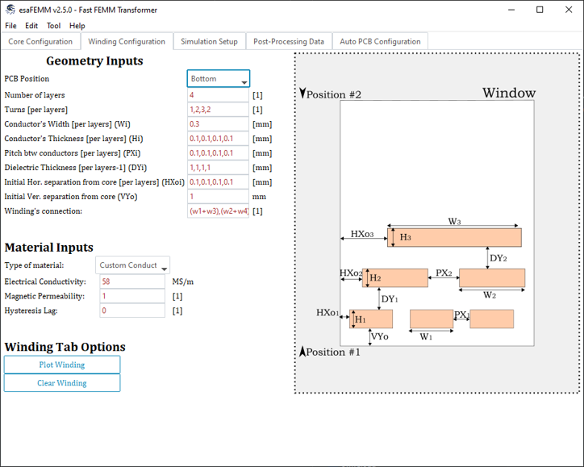Select the Winding Configuration tab
Image resolution: width=584 pixels, height=467 pixels.
coord(127,42)
